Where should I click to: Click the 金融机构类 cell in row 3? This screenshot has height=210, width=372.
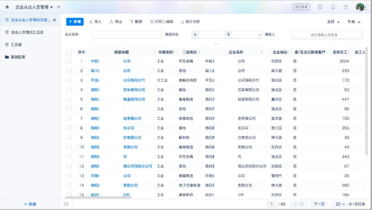pos(188,80)
